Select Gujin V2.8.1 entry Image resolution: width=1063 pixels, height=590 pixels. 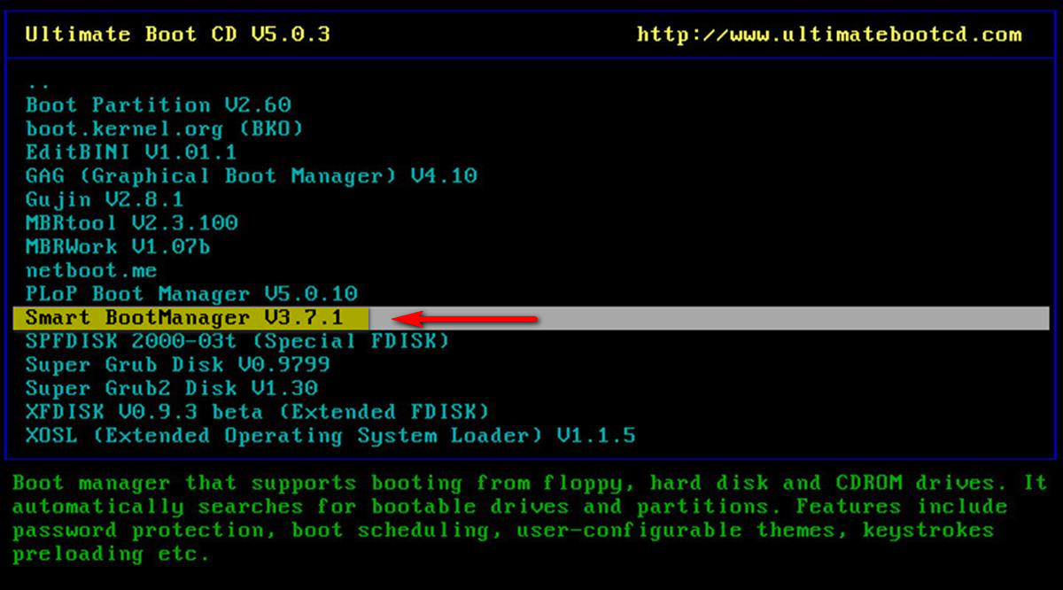tap(105, 199)
